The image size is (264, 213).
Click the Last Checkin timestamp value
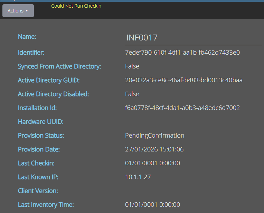tap(152, 163)
